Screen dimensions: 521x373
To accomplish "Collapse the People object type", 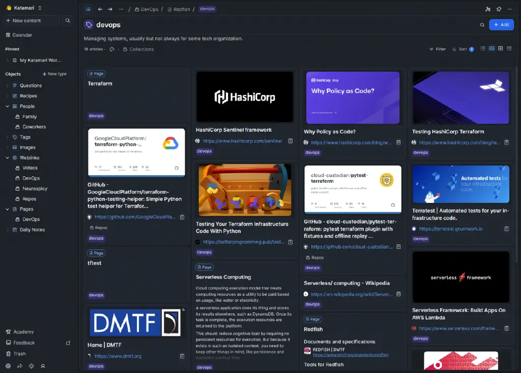I will tap(7, 106).
